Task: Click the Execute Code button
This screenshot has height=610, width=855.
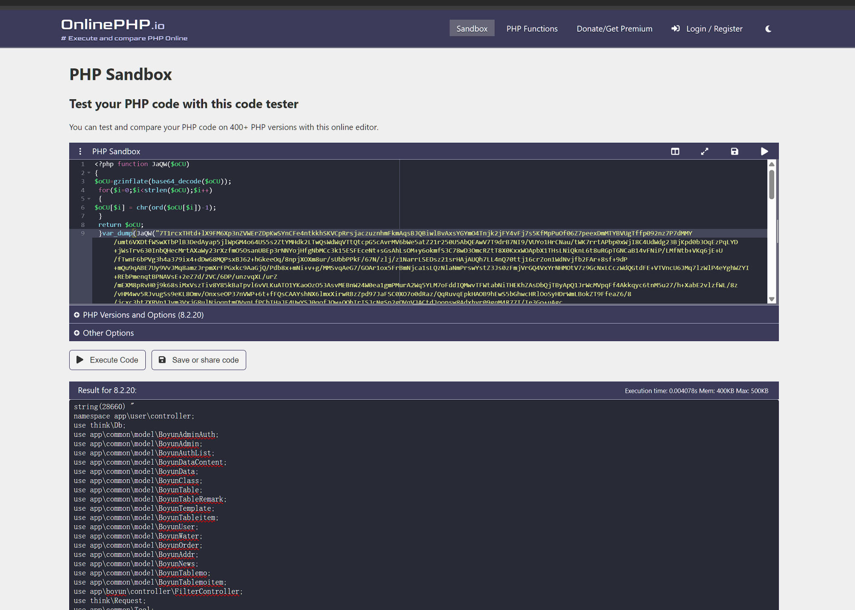Action: click(107, 360)
